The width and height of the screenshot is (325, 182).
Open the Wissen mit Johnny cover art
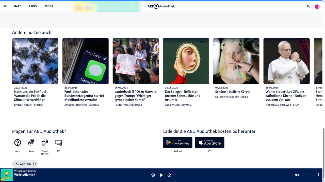coord(7,175)
